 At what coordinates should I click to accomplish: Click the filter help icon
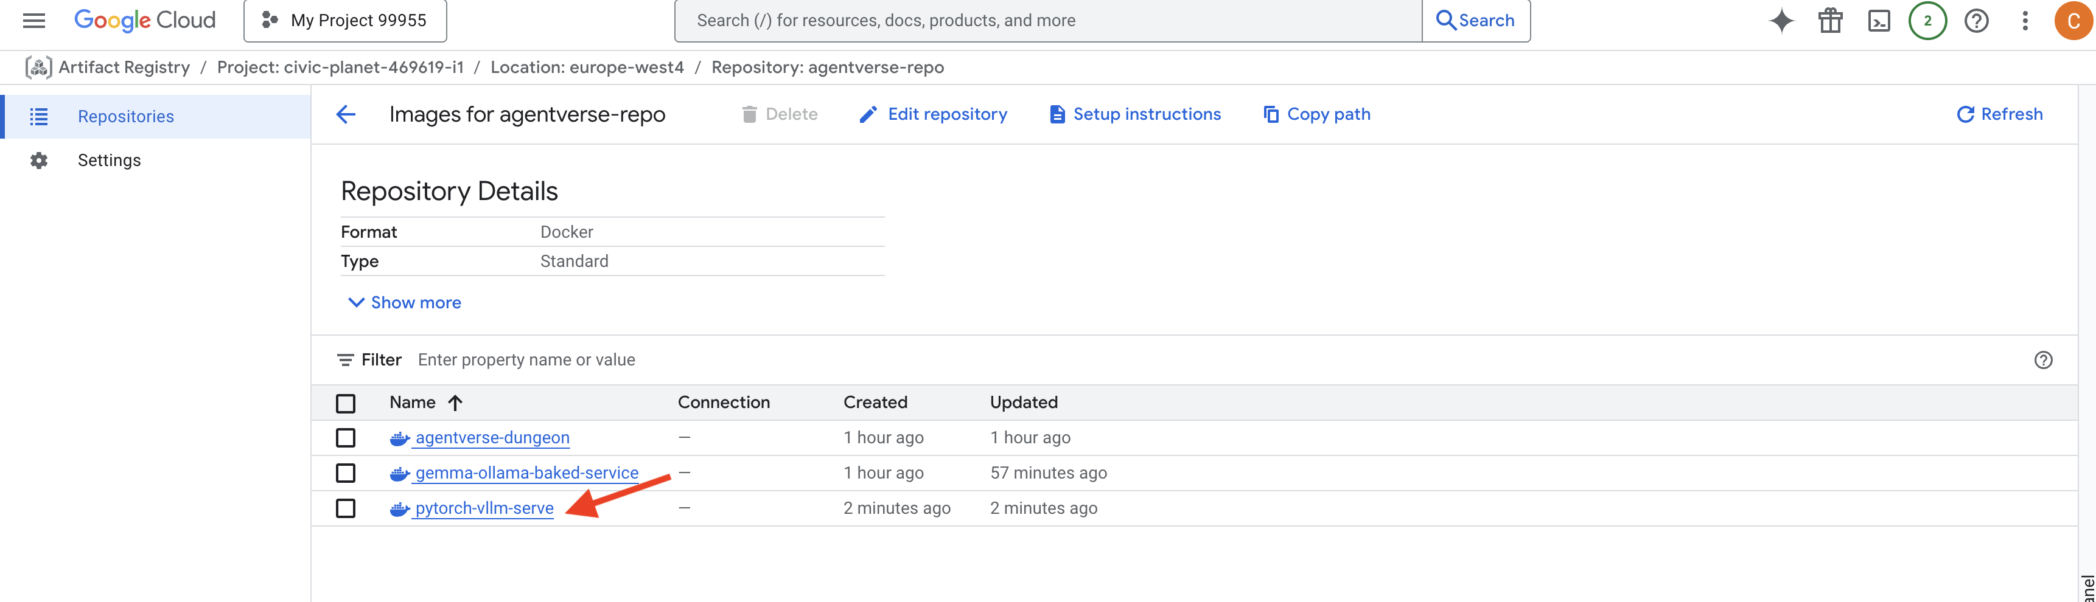point(2042,361)
